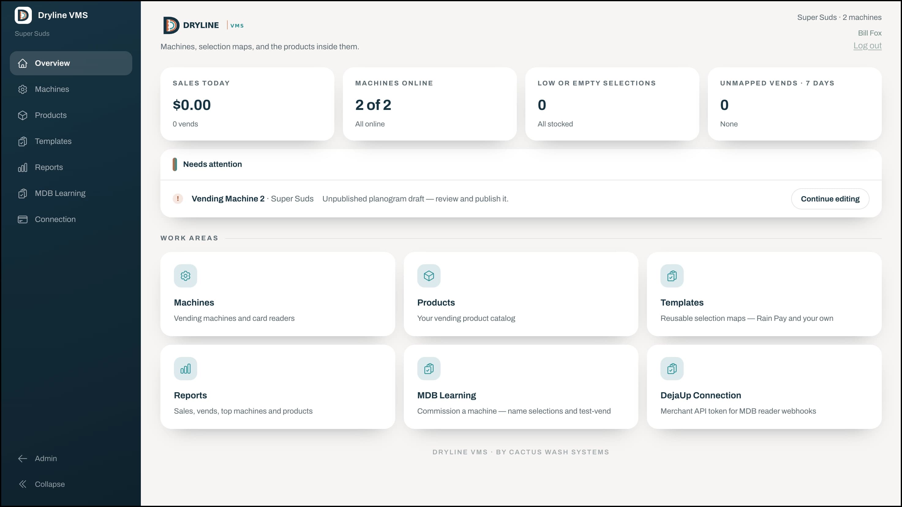The image size is (902, 507).
Task: Click the Dryline VMS header logo
Action: coord(203,25)
